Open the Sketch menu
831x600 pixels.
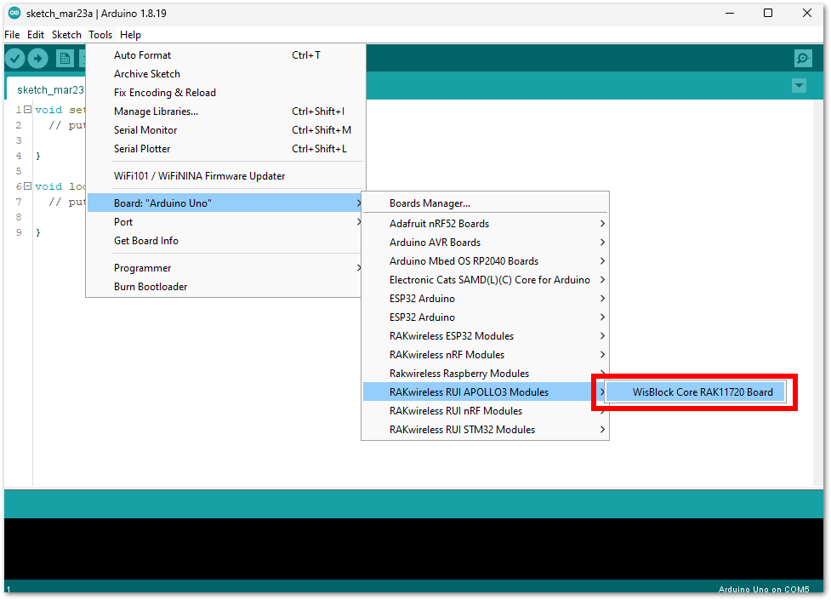66,35
